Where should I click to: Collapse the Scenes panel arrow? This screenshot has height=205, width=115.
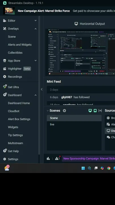[48, 110]
